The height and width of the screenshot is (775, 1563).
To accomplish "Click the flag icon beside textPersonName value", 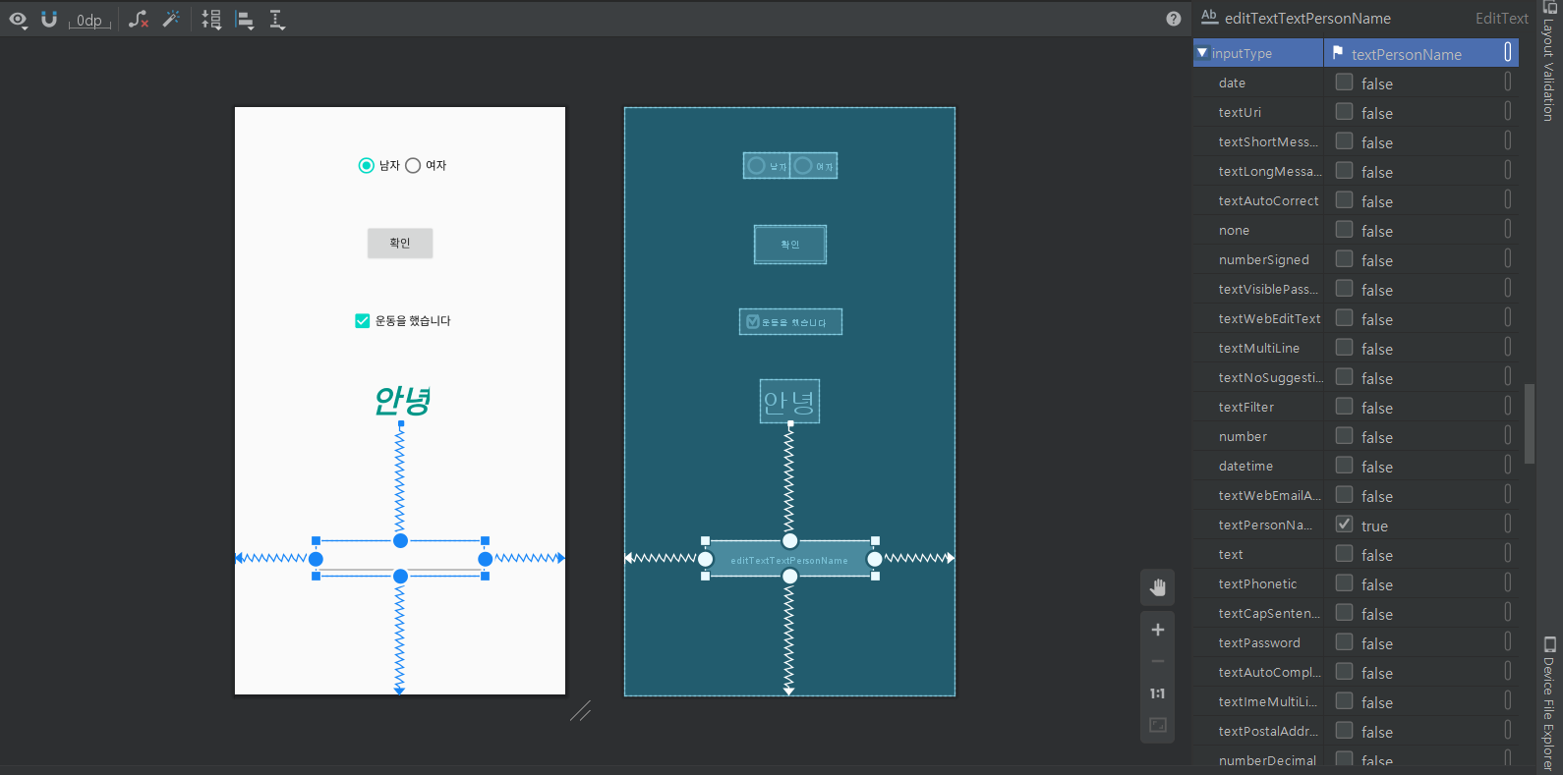I will [1338, 53].
